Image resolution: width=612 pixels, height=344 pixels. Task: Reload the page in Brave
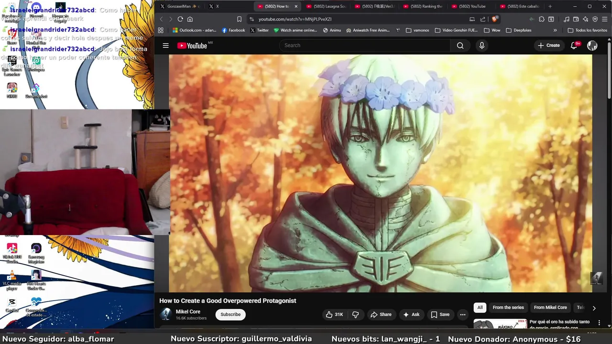(x=180, y=19)
